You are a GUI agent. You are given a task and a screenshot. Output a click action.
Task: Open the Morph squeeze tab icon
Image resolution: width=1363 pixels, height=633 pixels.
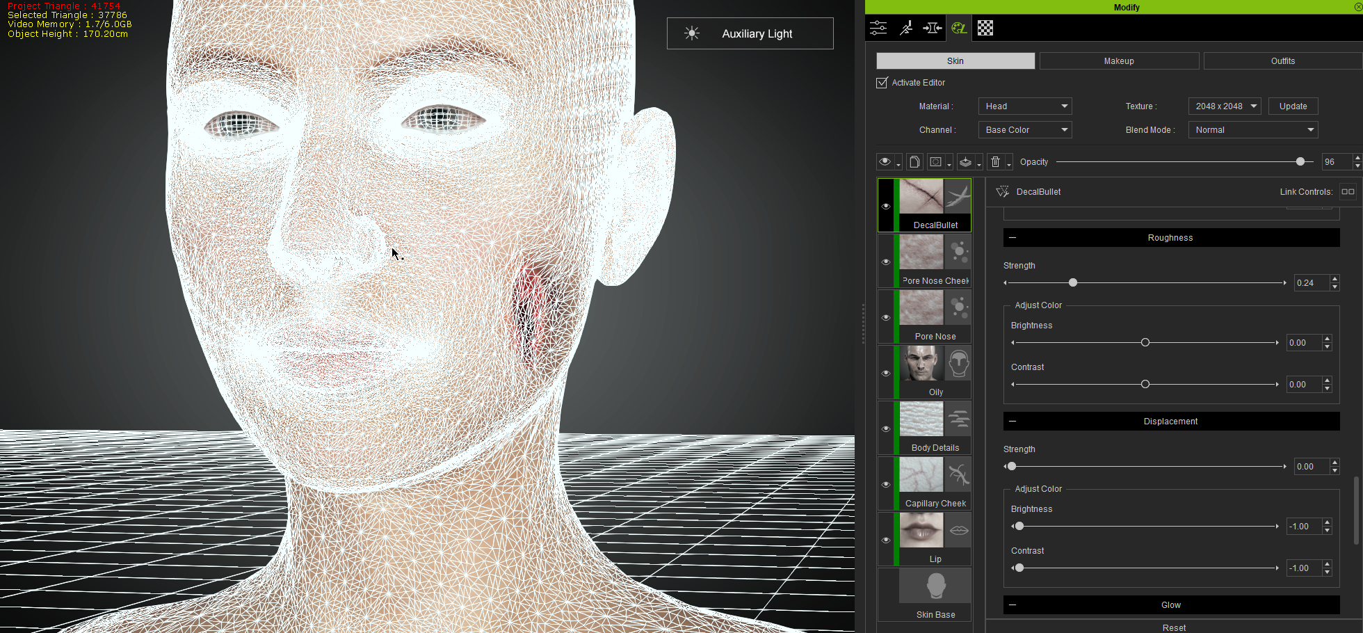(x=932, y=28)
